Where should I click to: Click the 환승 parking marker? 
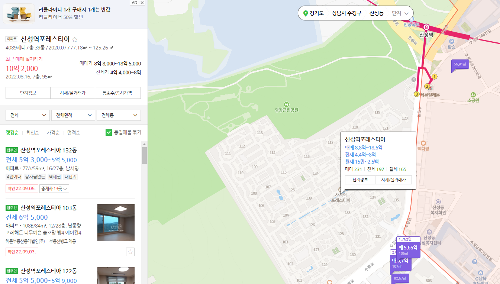click(x=452, y=41)
